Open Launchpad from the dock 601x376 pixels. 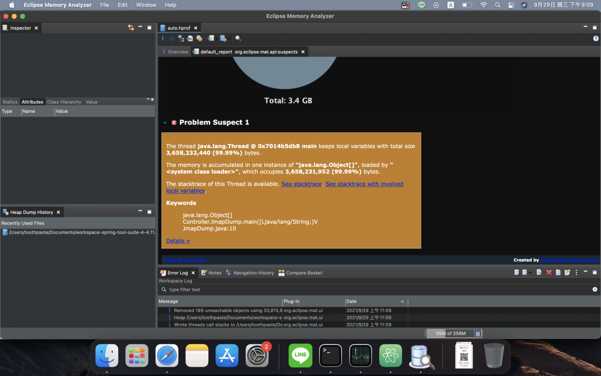tap(136, 355)
